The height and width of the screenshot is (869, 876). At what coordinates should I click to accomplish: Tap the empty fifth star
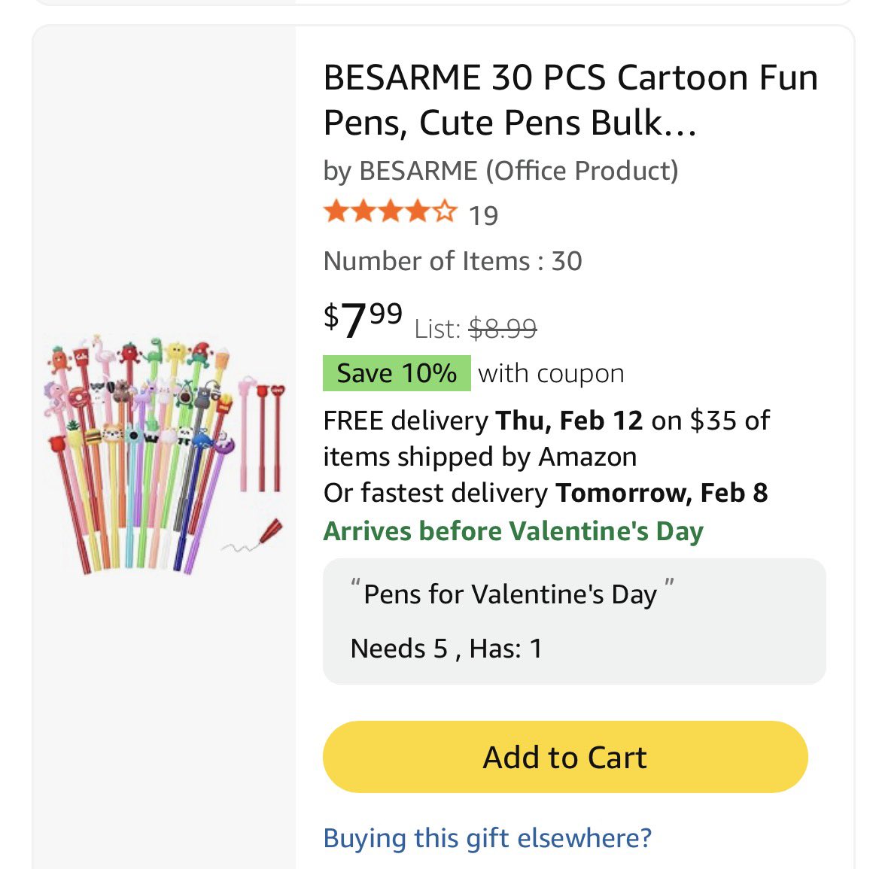(445, 213)
